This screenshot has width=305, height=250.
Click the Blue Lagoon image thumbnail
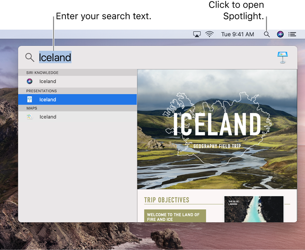[254, 209]
